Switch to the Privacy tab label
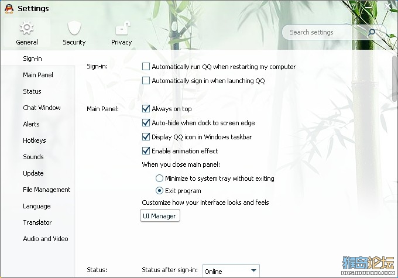Viewport: 398px width, 278px height. [121, 42]
